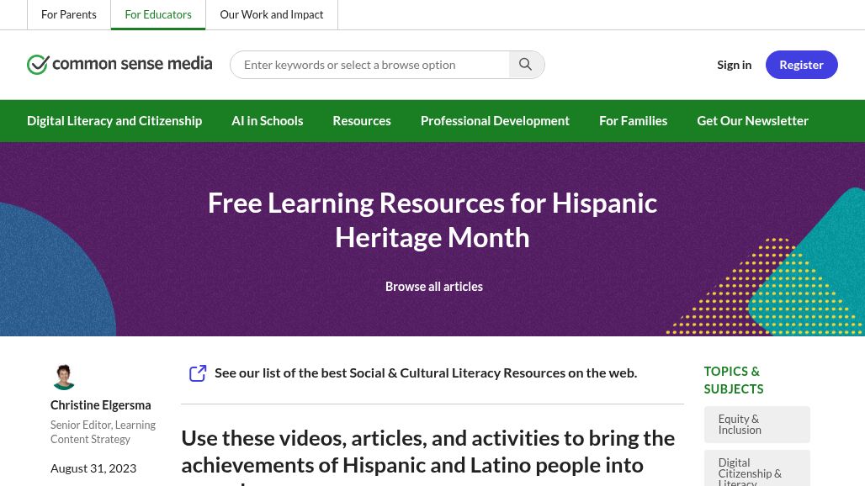Click Get Our Newsletter in the navigation
This screenshot has width=865, height=486.
click(x=752, y=120)
